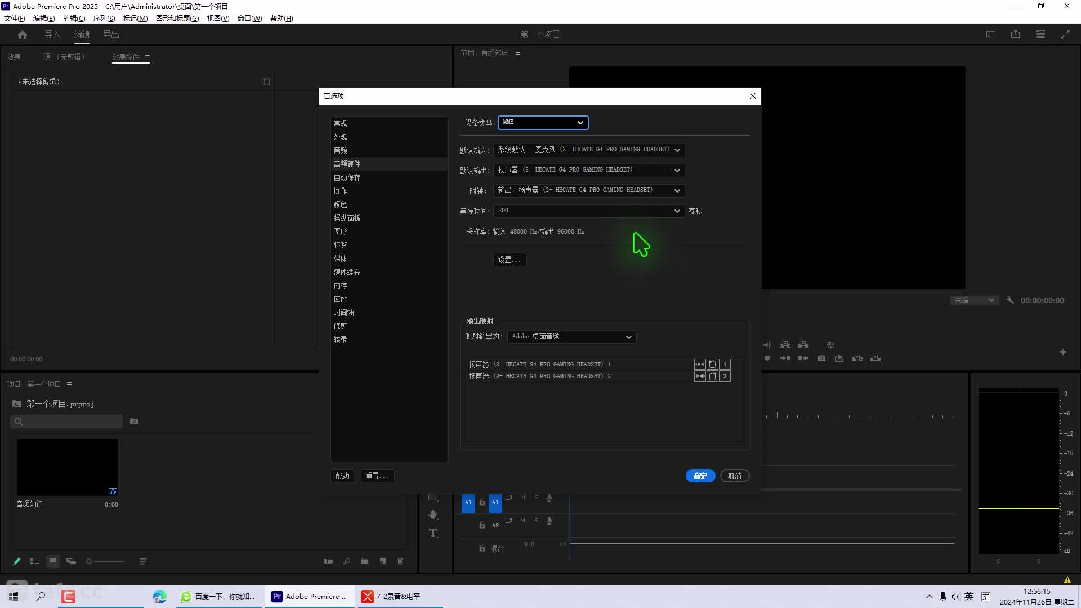1081x608 pixels.
Task: Open the 节目 monitor panel menu icon
Action: (x=518, y=52)
